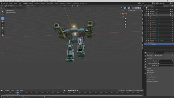Hide the Collection in outliner via eye

coord(172,10)
